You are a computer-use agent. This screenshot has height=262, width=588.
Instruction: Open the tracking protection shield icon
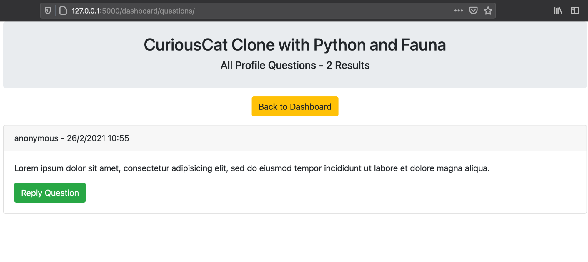(x=48, y=11)
